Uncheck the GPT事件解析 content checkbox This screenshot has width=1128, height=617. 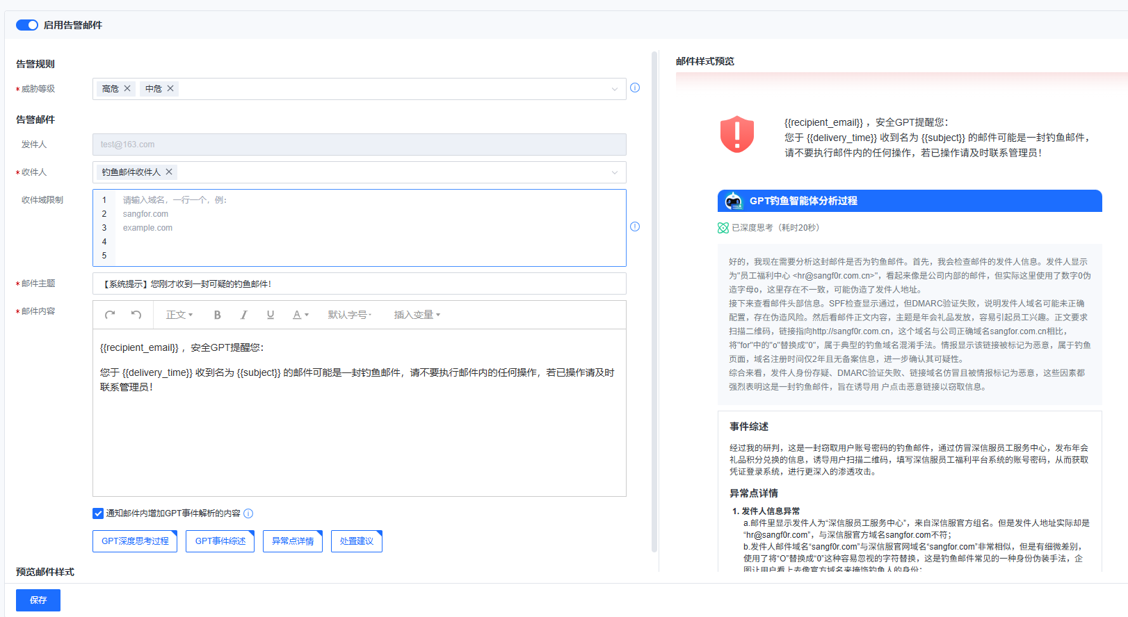pos(98,513)
